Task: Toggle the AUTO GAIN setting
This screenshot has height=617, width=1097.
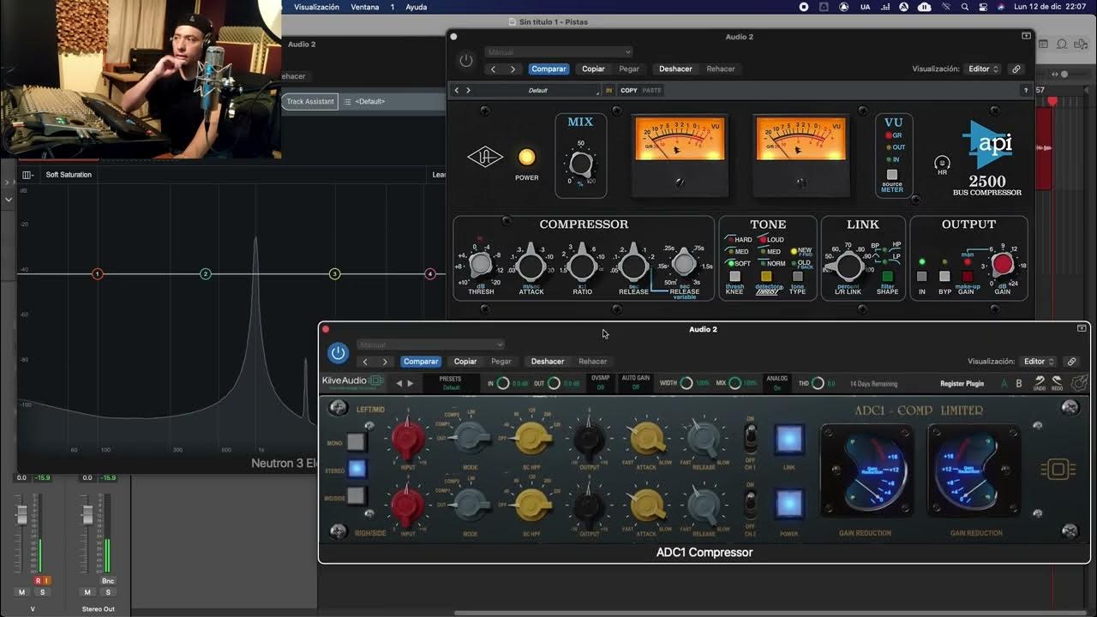Action: [x=635, y=383]
